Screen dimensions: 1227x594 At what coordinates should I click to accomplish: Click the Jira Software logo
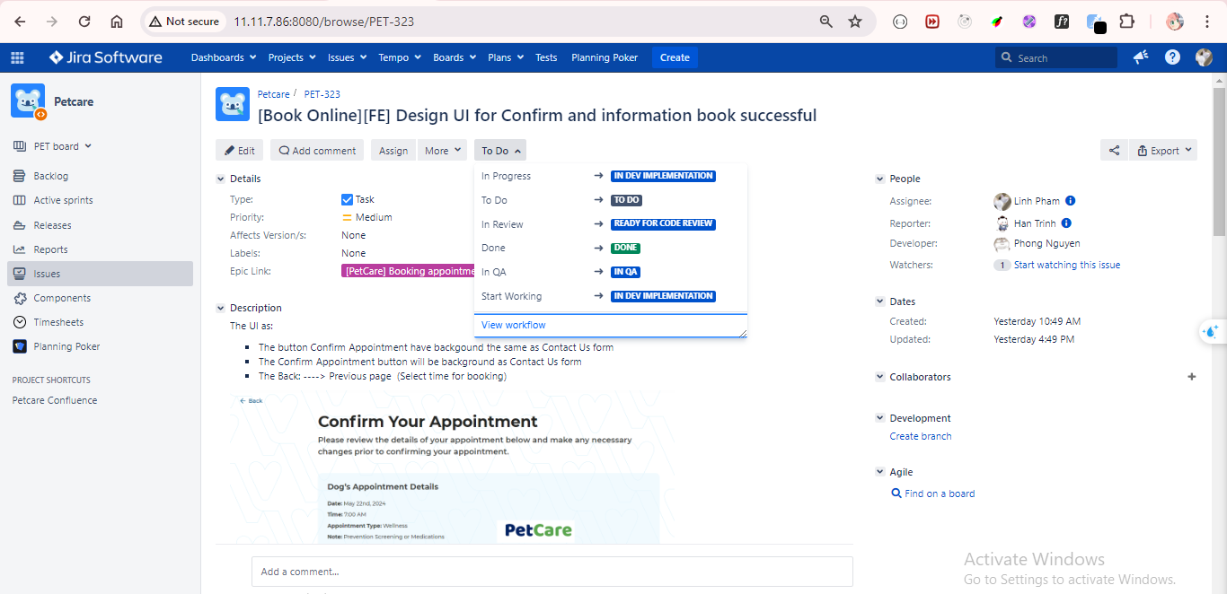106,57
